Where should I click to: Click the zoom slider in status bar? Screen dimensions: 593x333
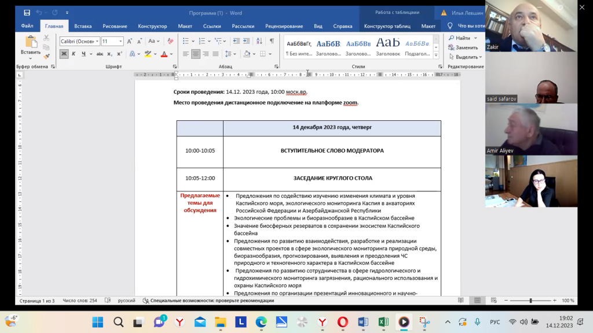[530, 301]
